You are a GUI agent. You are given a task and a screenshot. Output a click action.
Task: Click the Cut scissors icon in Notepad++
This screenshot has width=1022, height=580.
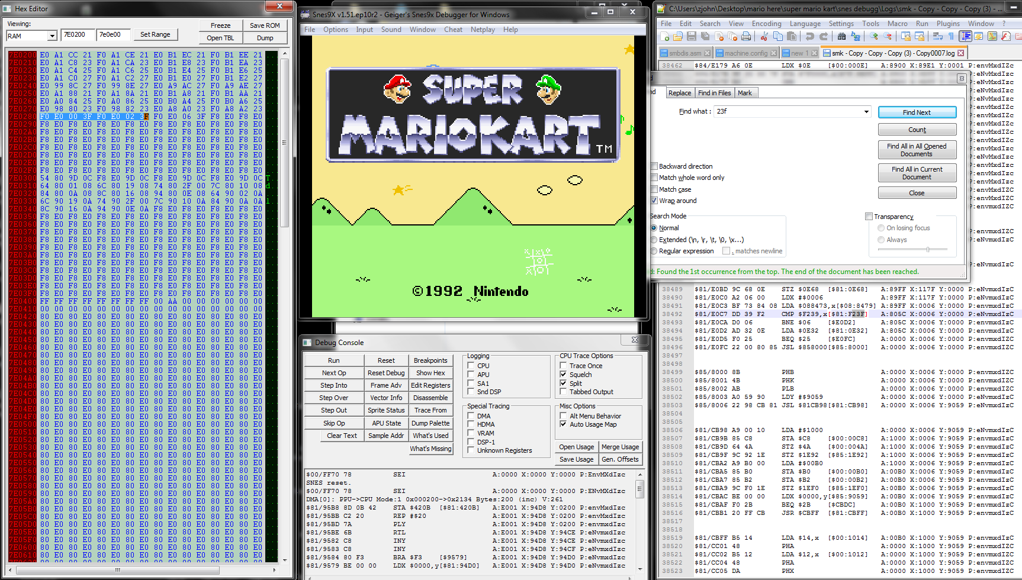pos(764,36)
